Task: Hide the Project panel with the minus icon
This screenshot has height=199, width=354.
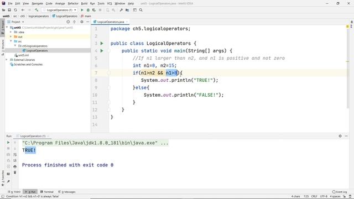Action: coord(87,22)
